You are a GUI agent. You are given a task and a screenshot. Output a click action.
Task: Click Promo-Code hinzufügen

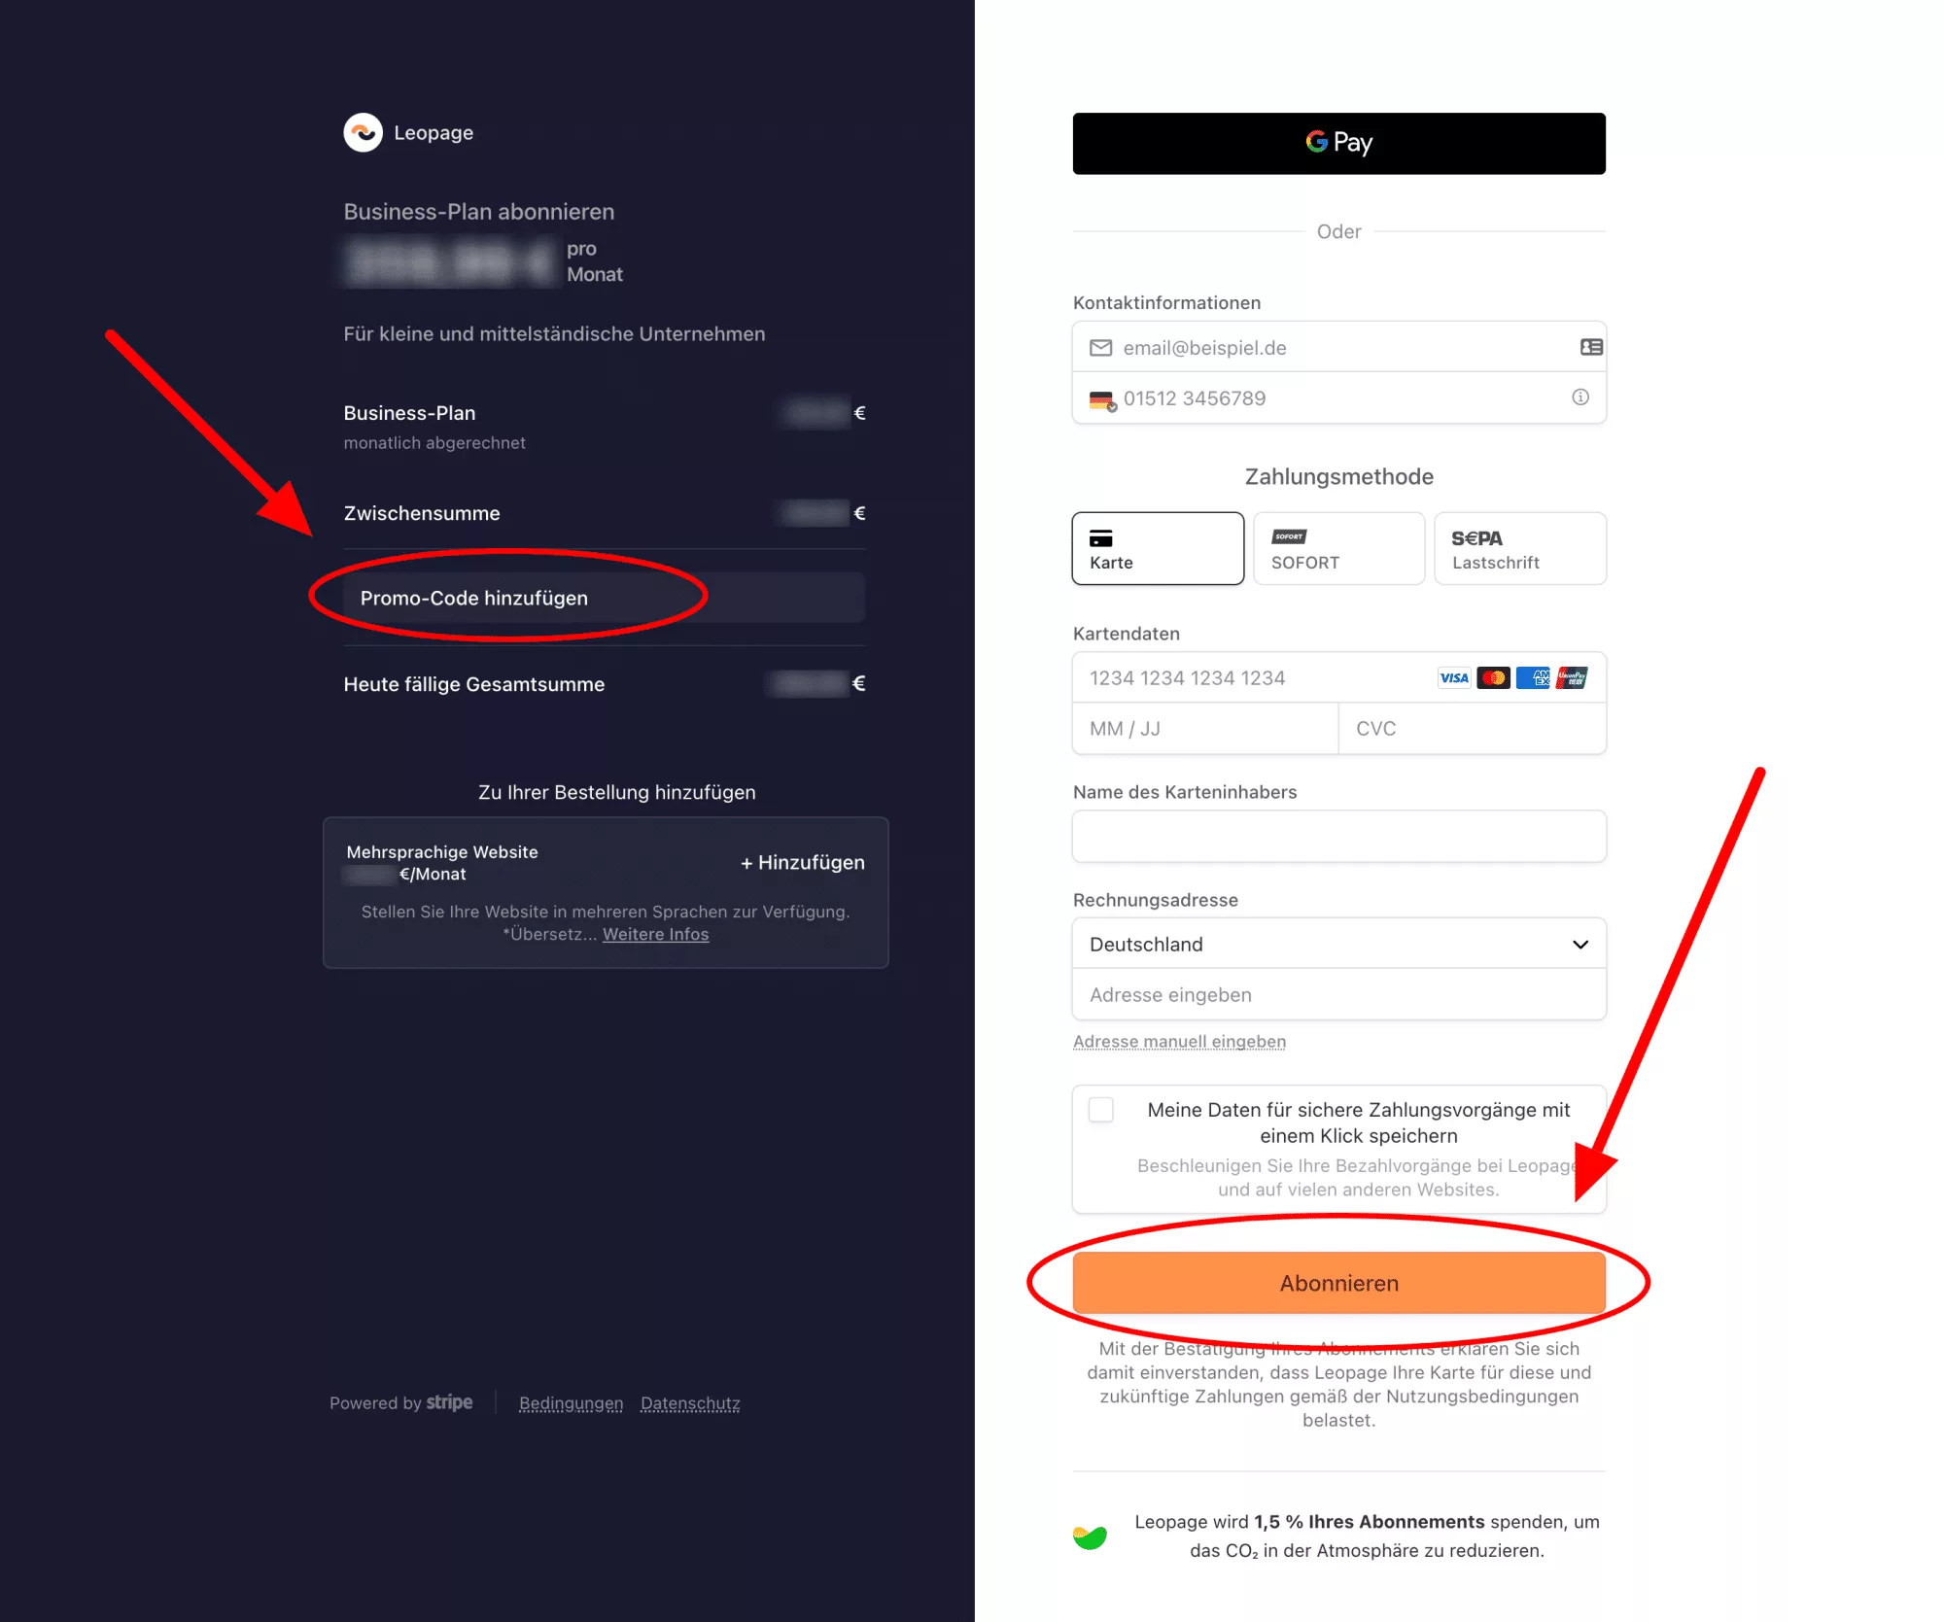coord(474,599)
